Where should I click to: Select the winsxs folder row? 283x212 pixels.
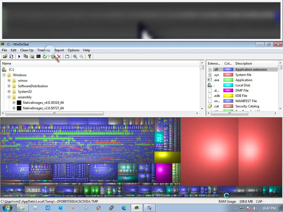(x=23, y=81)
